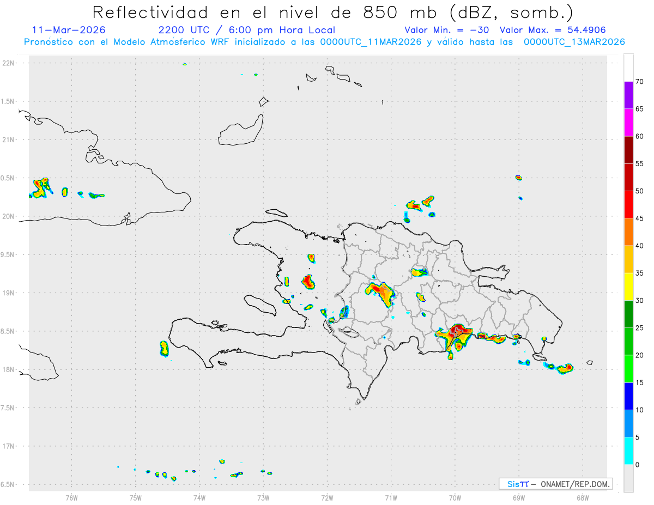The image size is (654, 505).
Task: Click the magenta 60-65 dBZ color band
Action: [628, 123]
